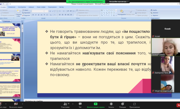Open the font size combo box
This screenshot has height=109, width=180.
46,11
